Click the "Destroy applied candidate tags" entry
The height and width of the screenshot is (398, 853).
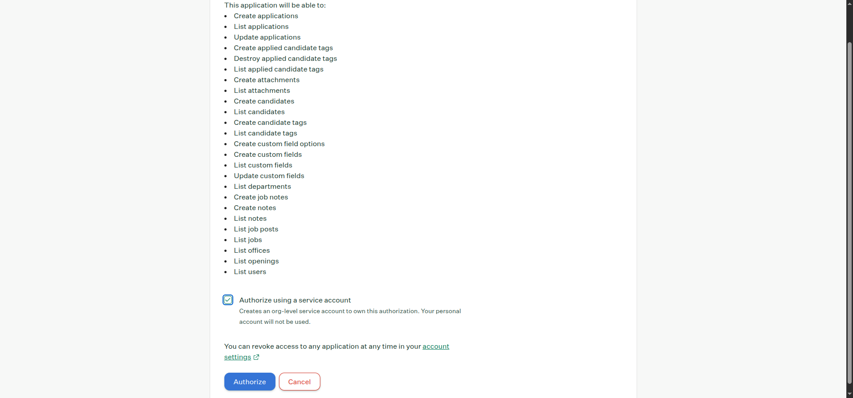tap(285, 59)
